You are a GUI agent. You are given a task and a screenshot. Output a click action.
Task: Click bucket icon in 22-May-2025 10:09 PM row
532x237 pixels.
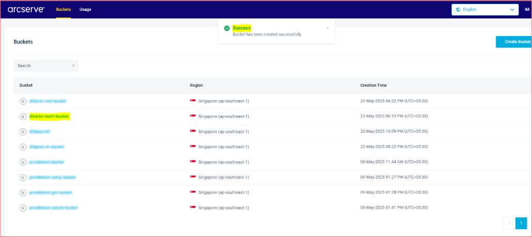click(23, 132)
